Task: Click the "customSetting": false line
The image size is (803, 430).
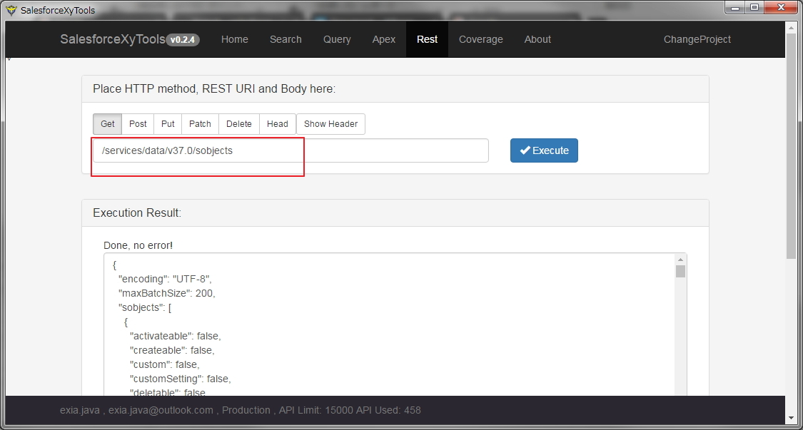Action: click(x=181, y=379)
